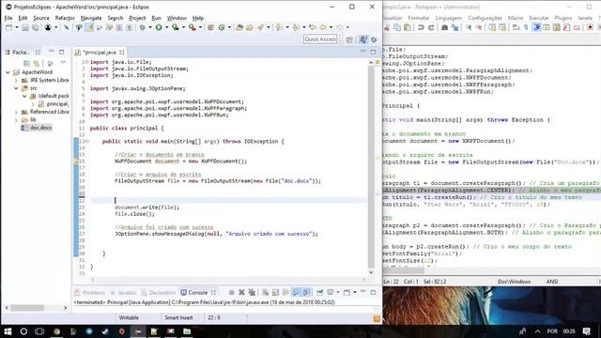The height and width of the screenshot is (338, 601).
Task: Click the Collapse All icon in Package Explorer
Action: tap(26, 63)
